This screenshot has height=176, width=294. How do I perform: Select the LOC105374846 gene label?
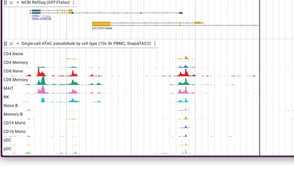pyautogui.click(x=102, y=28)
